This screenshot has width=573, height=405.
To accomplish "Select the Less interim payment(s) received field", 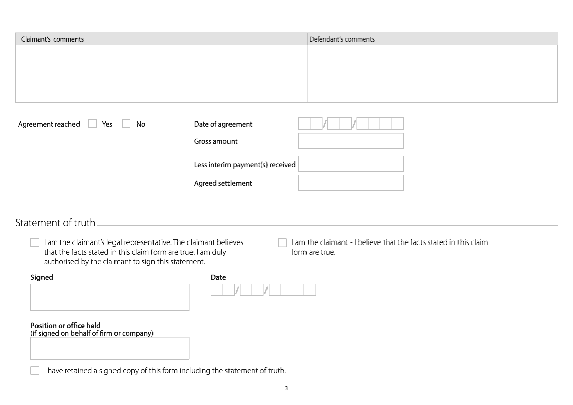I will [x=351, y=164].
